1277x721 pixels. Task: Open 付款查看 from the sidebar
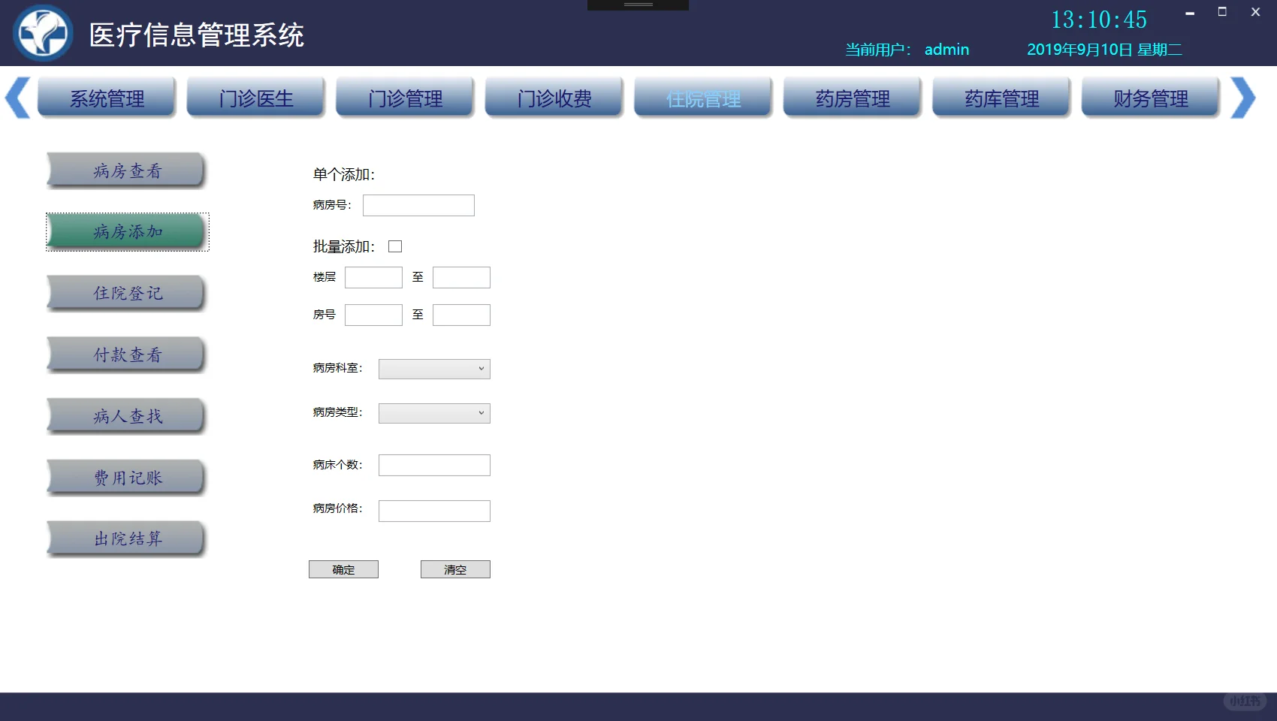pos(125,354)
